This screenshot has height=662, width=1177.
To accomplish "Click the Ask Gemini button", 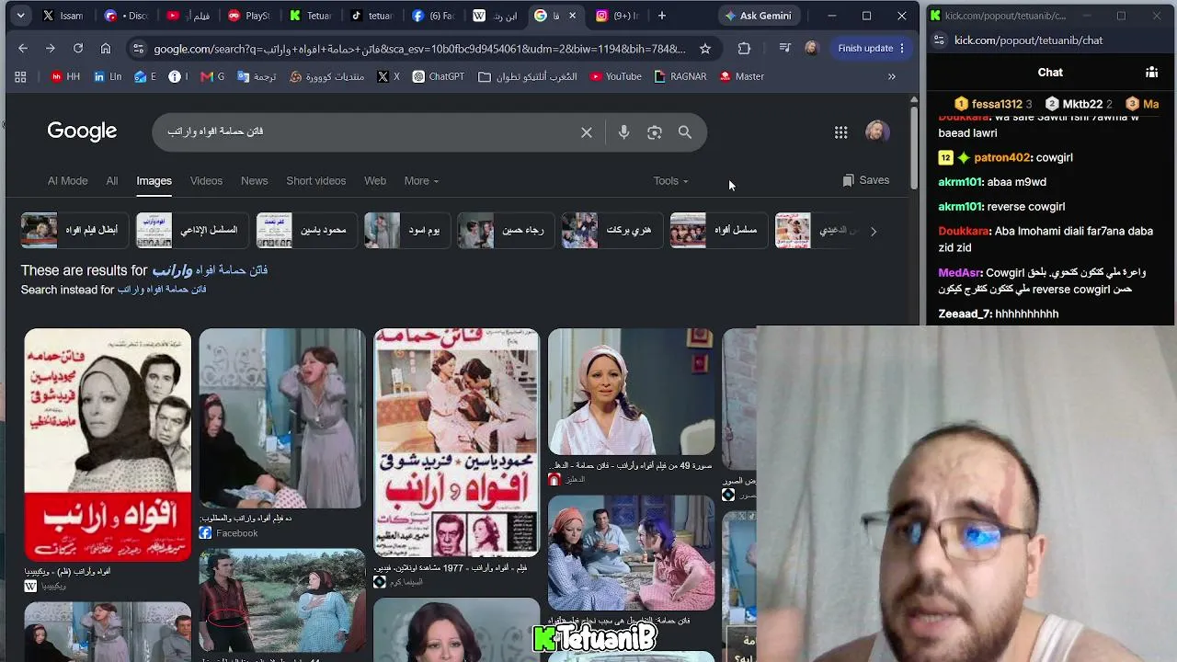I will pyautogui.click(x=759, y=16).
